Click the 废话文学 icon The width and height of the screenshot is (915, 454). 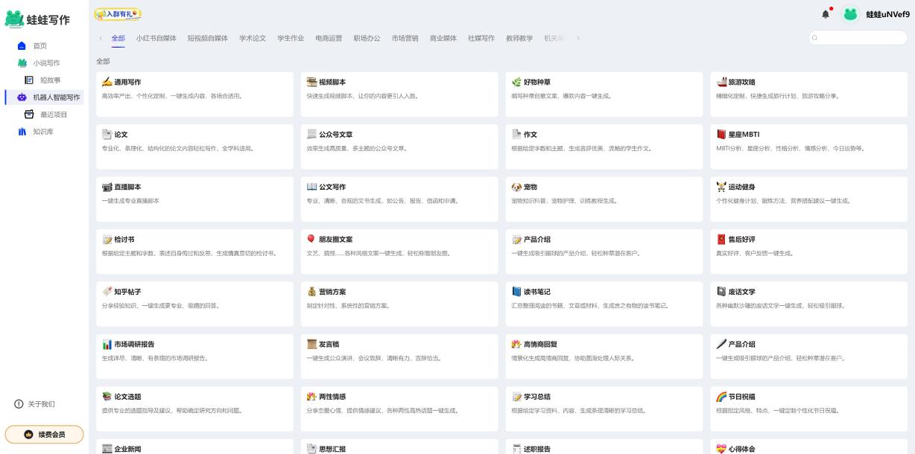click(x=721, y=292)
